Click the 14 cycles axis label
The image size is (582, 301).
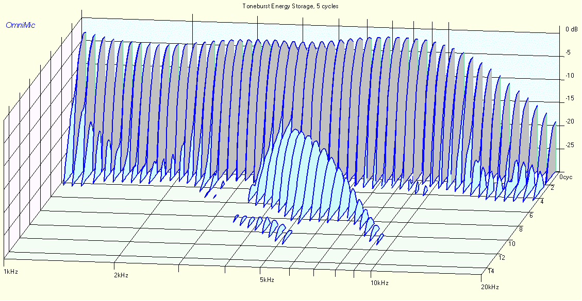pyautogui.click(x=491, y=271)
